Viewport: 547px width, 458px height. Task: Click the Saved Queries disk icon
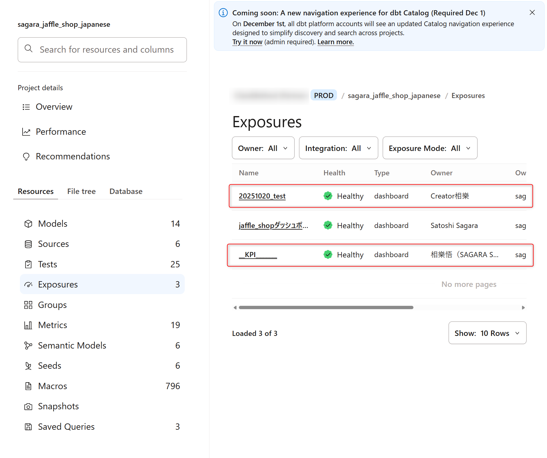pyautogui.click(x=28, y=427)
